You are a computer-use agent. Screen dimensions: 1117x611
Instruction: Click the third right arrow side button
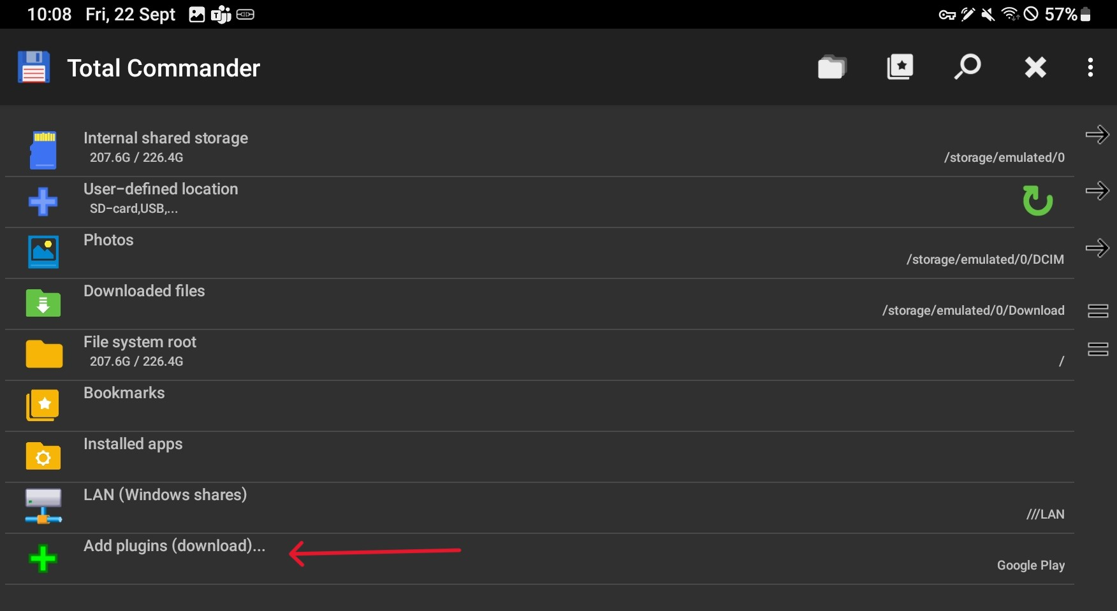[x=1097, y=248]
